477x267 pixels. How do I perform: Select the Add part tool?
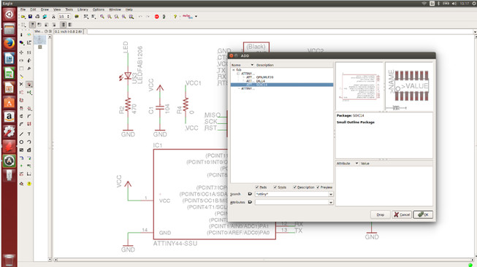tap(29, 84)
